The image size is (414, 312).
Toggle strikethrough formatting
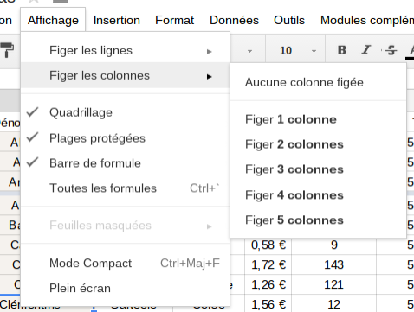tap(391, 50)
